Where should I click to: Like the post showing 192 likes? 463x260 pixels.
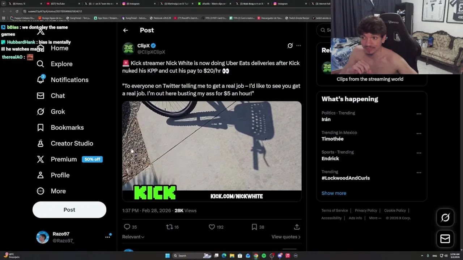212,227
